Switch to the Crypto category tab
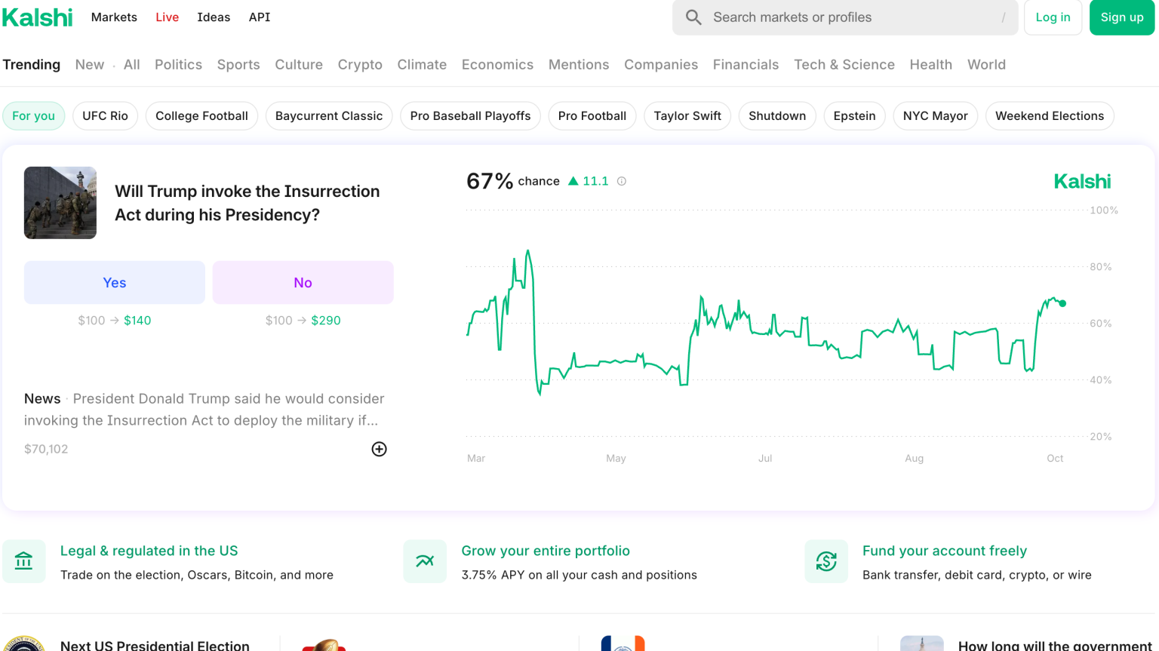 (x=360, y=65)
